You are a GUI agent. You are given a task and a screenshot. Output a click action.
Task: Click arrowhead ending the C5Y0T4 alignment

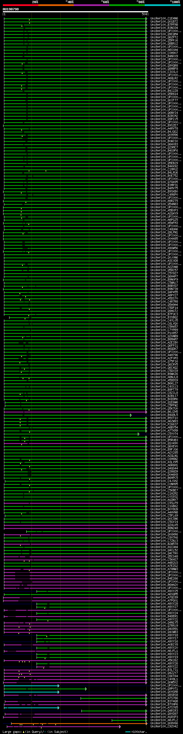tap(138, 434)
